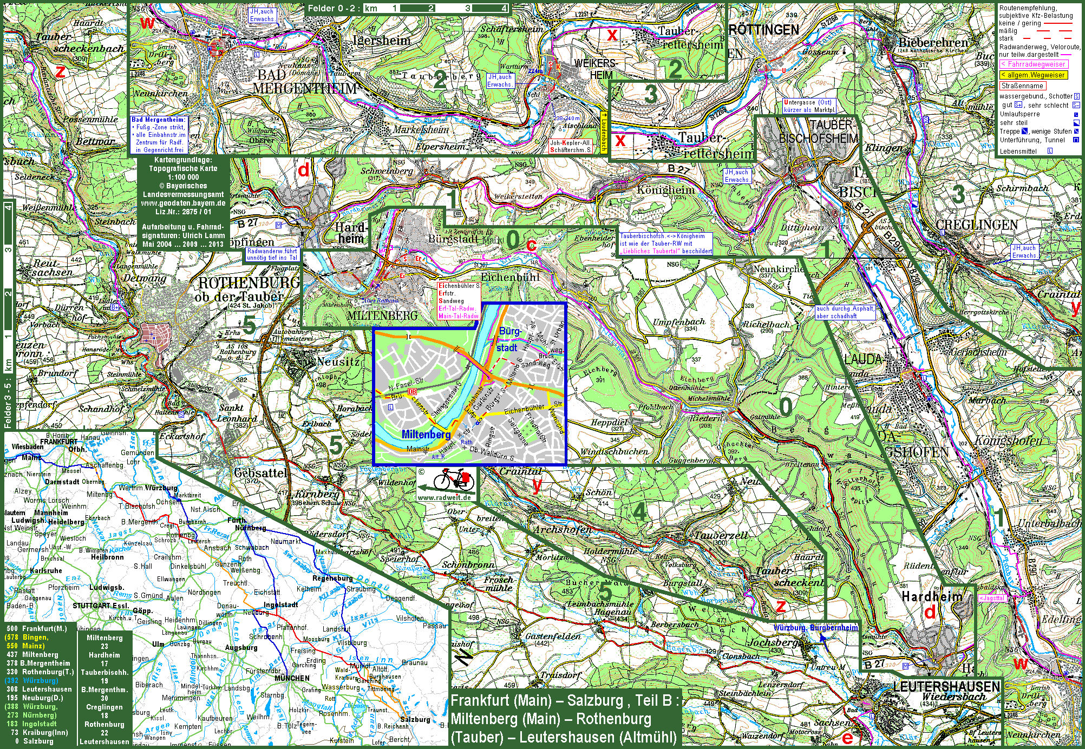Click the large Treppe stairs symbol in legend
Screen dimensions: 1085x749
pyautogui.click(x=1024, y=131)
